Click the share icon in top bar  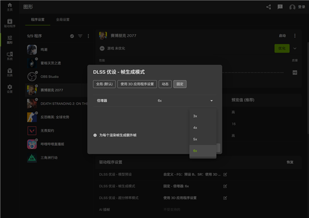pyautogui.click(x=268, y=7)
